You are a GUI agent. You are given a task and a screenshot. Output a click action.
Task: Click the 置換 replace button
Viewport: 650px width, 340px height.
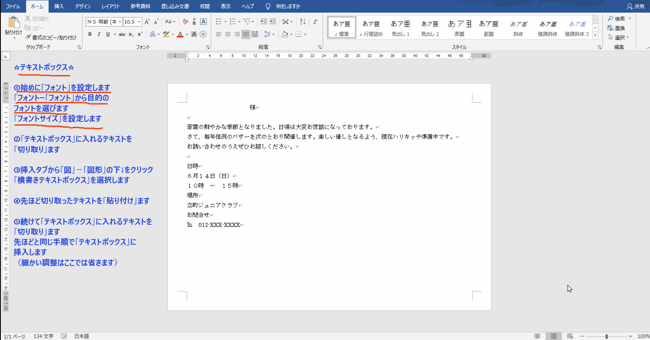617,28
